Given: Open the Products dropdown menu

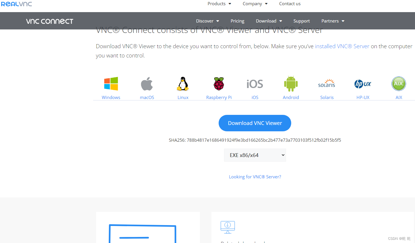Looking at the screenshot, I should (219, 4).
